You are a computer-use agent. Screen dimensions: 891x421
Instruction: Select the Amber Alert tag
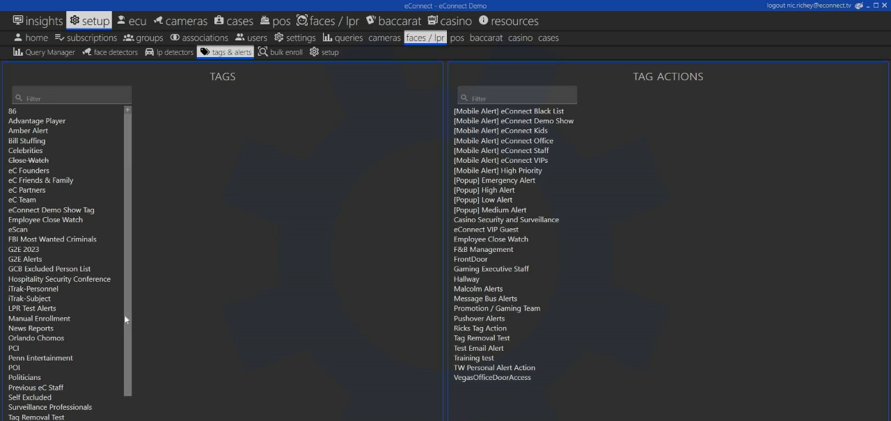click(29, 131)
